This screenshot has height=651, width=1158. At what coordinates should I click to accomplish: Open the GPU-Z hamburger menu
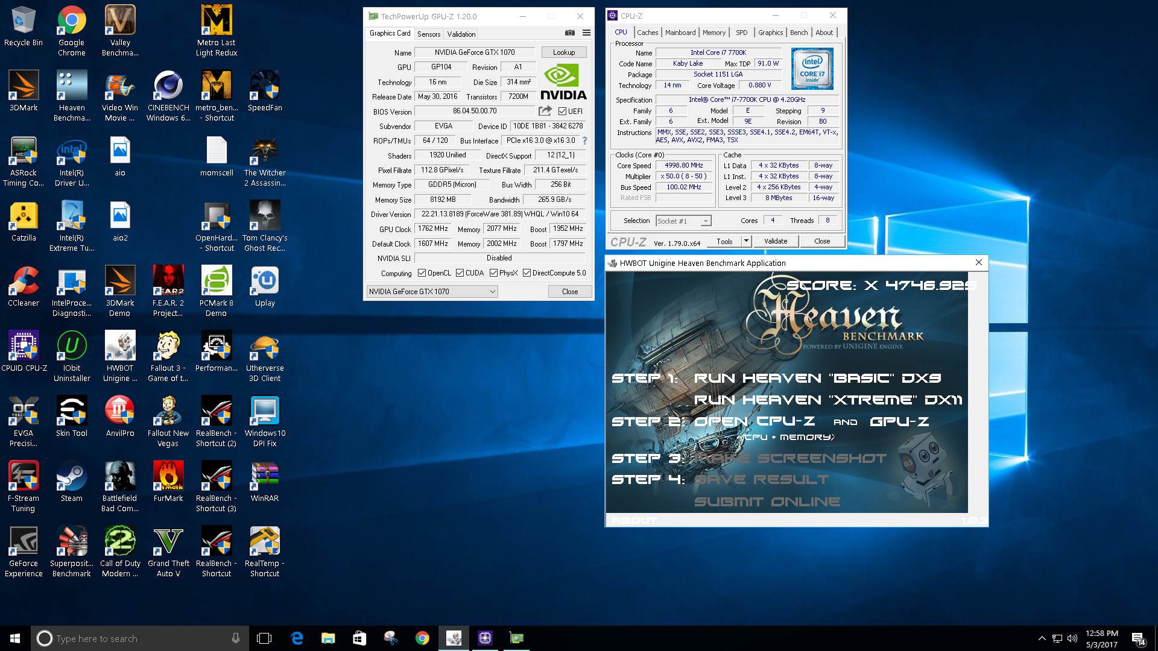pos(586,33)
